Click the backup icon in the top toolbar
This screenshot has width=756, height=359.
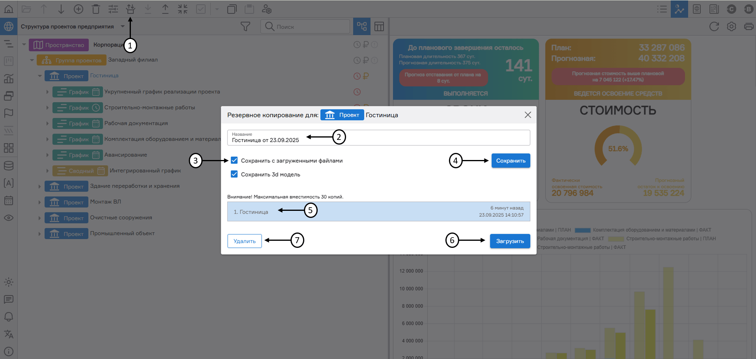click(130, 9)
